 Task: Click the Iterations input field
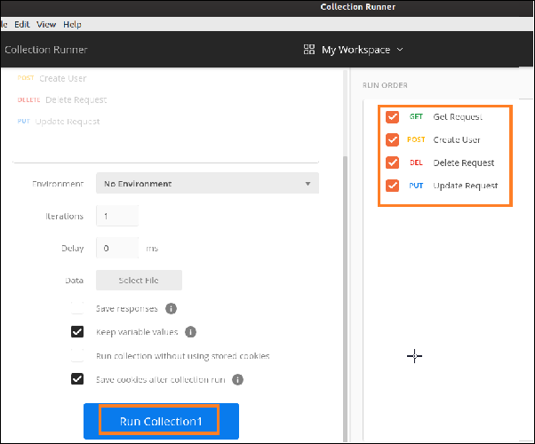coord(116,216)
